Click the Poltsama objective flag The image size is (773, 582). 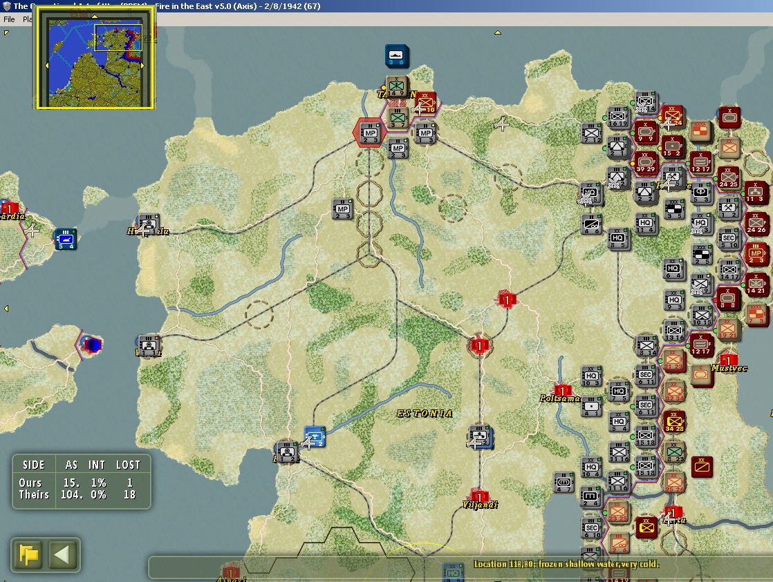[562, 391]
